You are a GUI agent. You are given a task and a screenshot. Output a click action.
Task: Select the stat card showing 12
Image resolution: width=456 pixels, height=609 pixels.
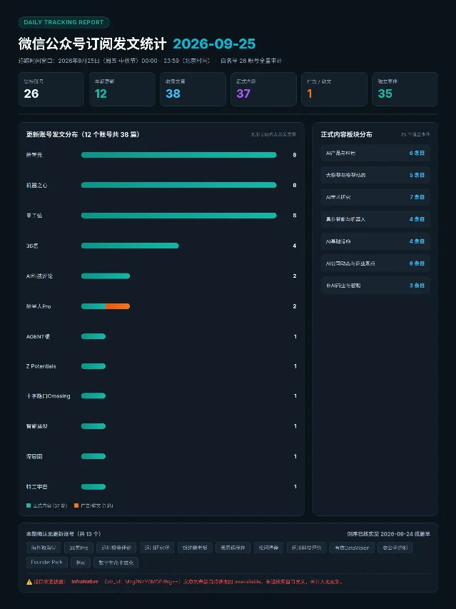[x=122, y=89]
